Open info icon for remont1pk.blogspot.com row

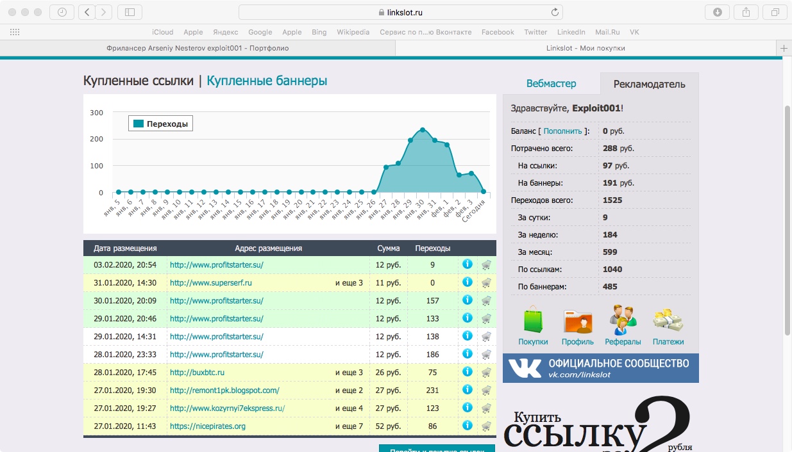[x=468, y=389]
